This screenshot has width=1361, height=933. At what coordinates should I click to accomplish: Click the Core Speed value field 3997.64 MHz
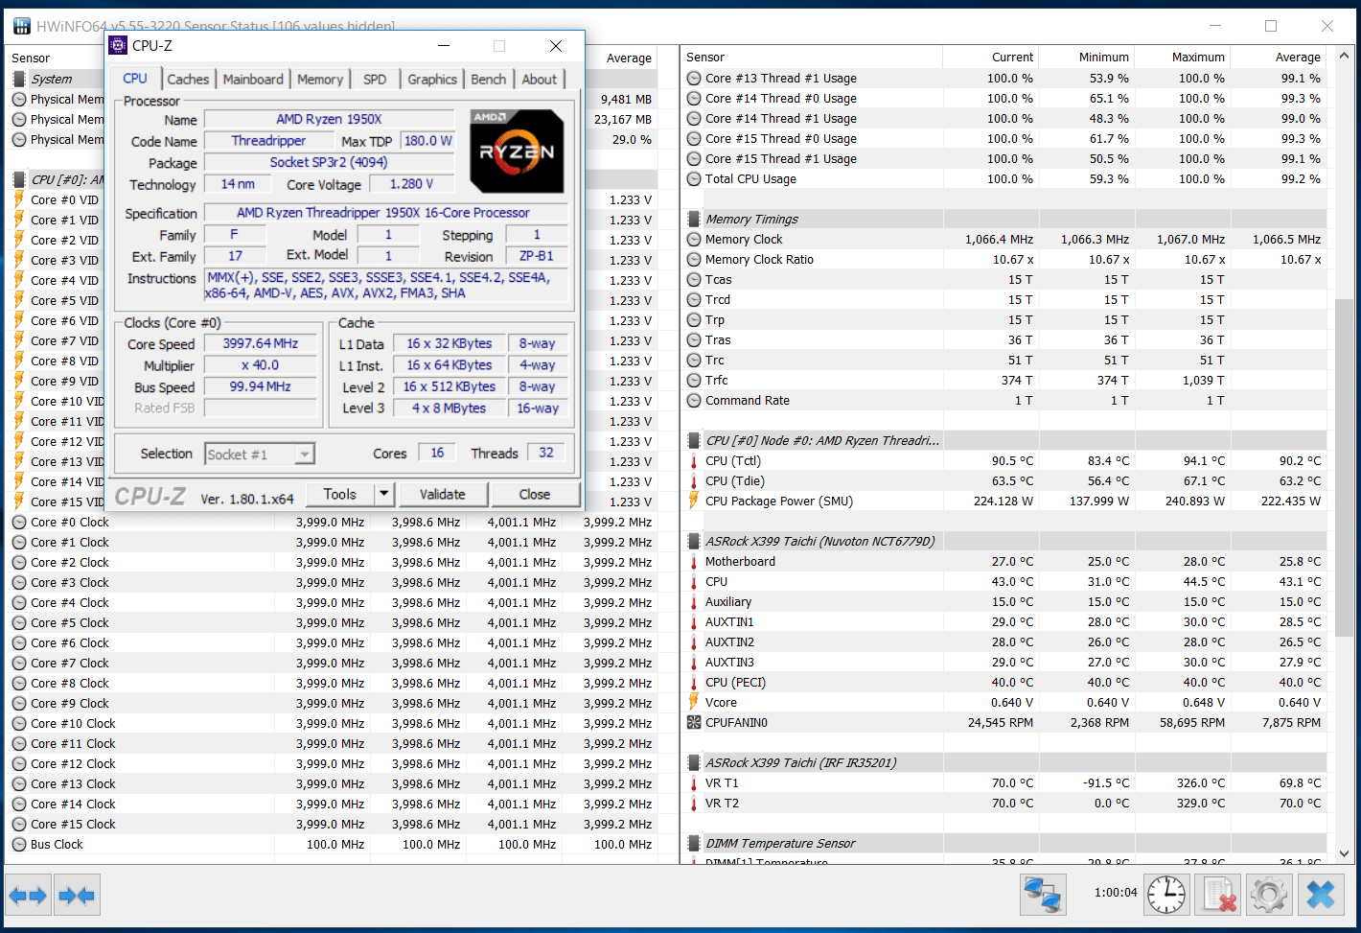[x=261, y=343]
